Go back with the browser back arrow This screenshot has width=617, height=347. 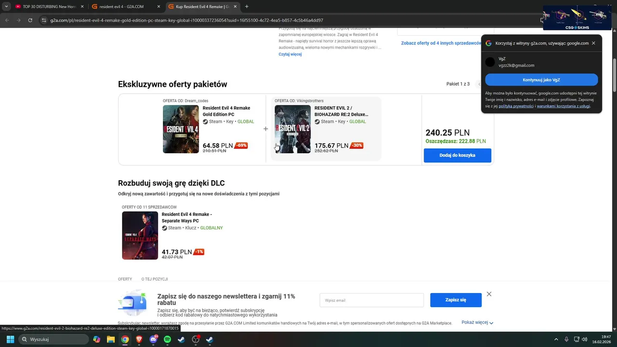pyautogui.click(x=7, y=20)
